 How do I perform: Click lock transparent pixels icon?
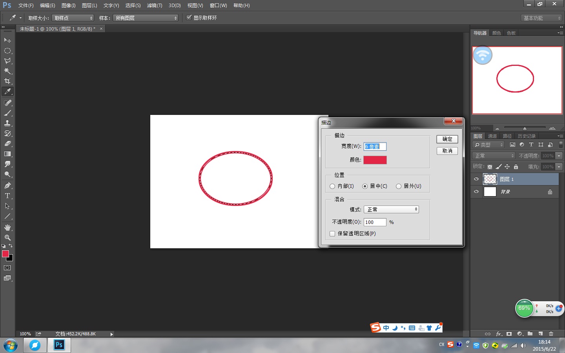[490, 167]
